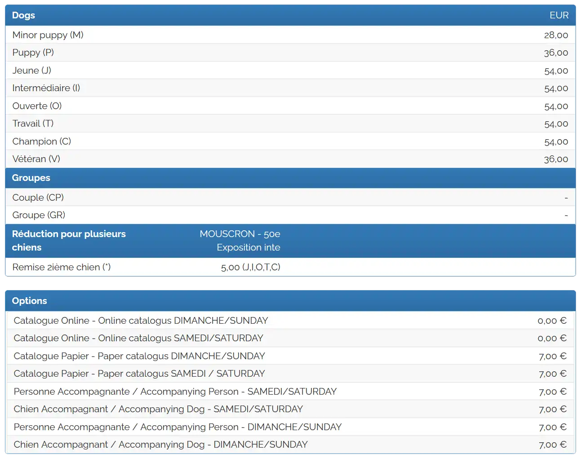Select the Vétéran (V) class label
Image resolution: width=581 pixels, height=458 pixels.
click(36, 159)
